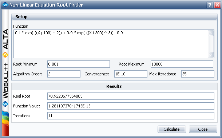Click the orange ALTA icon in the sidebar
The width and height of the screenshot is (222, 138).
pyautogui.click(x=5, y=55)
